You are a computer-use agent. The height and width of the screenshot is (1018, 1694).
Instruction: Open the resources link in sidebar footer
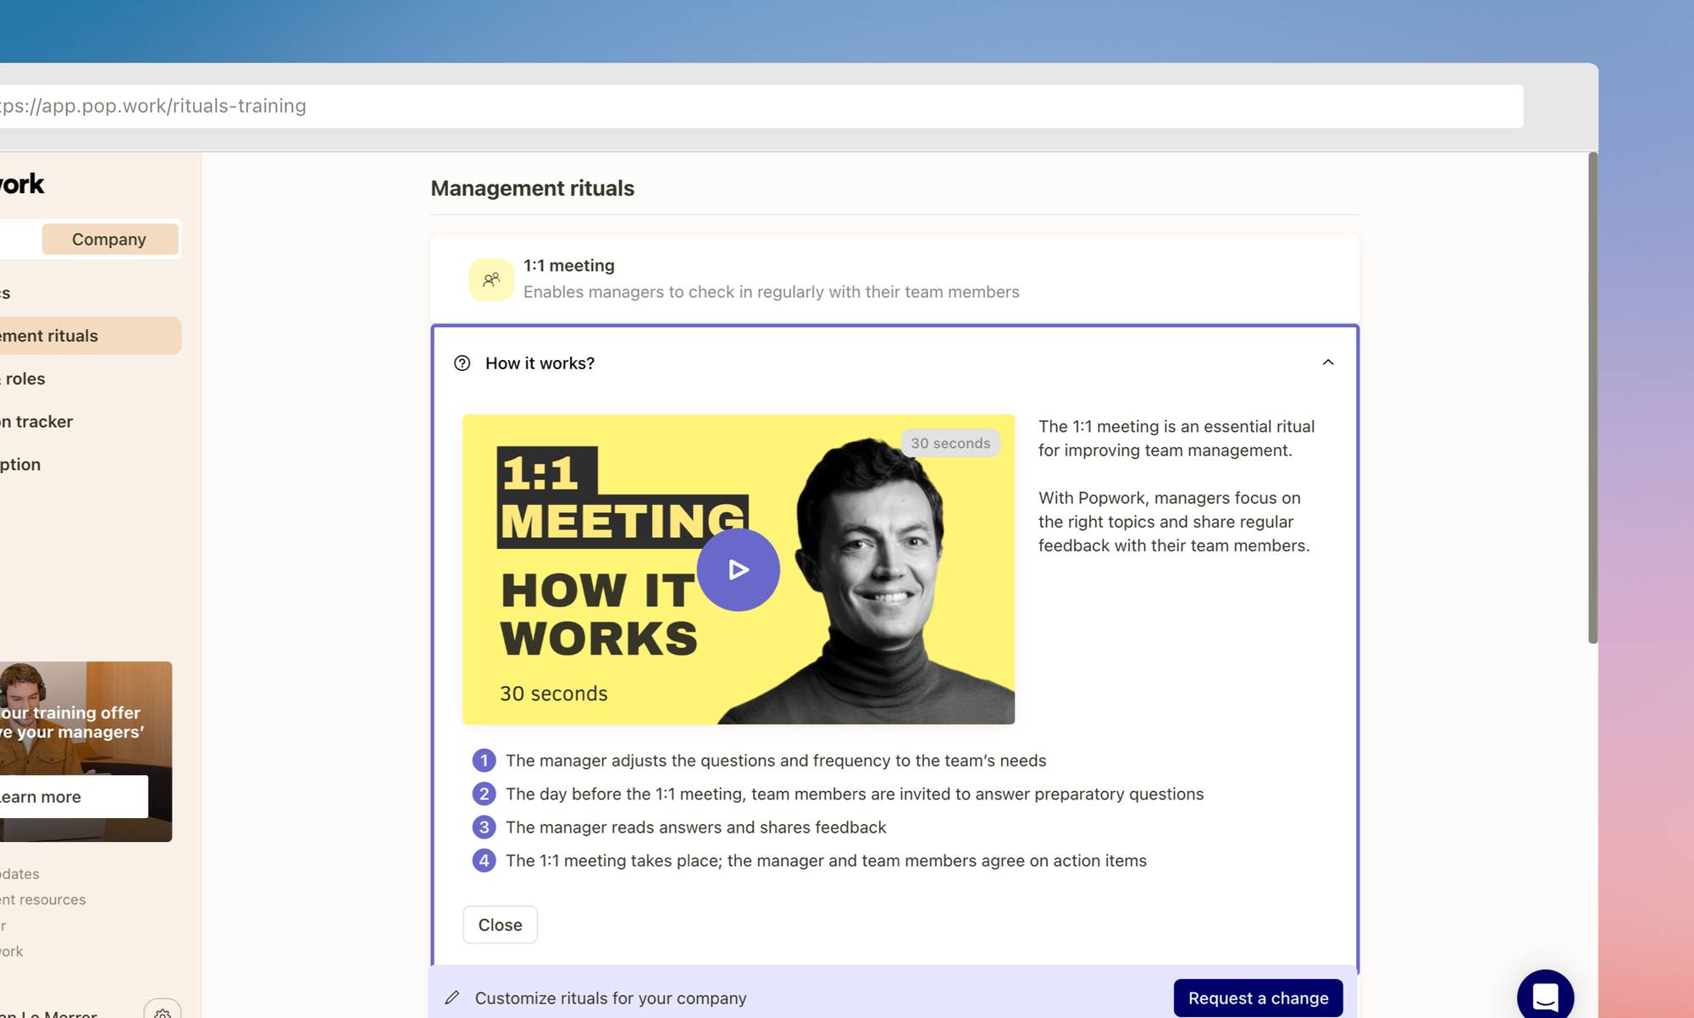(44, 899)
